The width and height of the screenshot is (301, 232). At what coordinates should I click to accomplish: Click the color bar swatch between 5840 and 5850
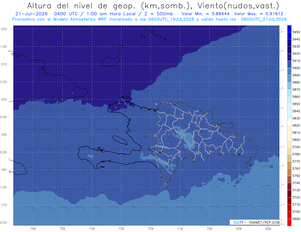click(x=289, y=107)
